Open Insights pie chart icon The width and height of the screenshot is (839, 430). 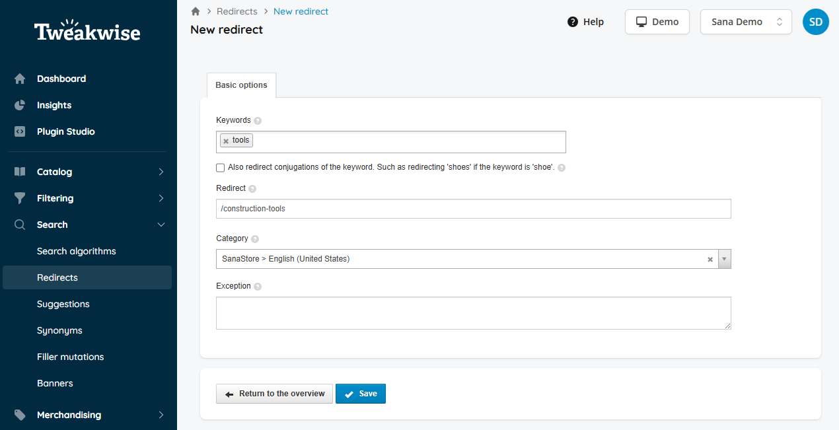(20, 105)
